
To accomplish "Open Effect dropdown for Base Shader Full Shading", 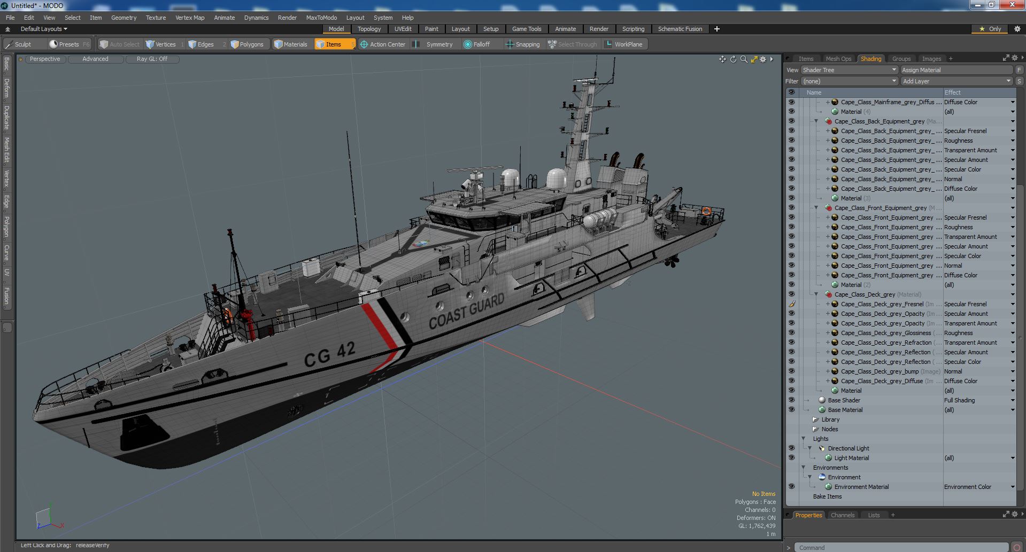I will pyautogui.click(x=1012, y=400).
